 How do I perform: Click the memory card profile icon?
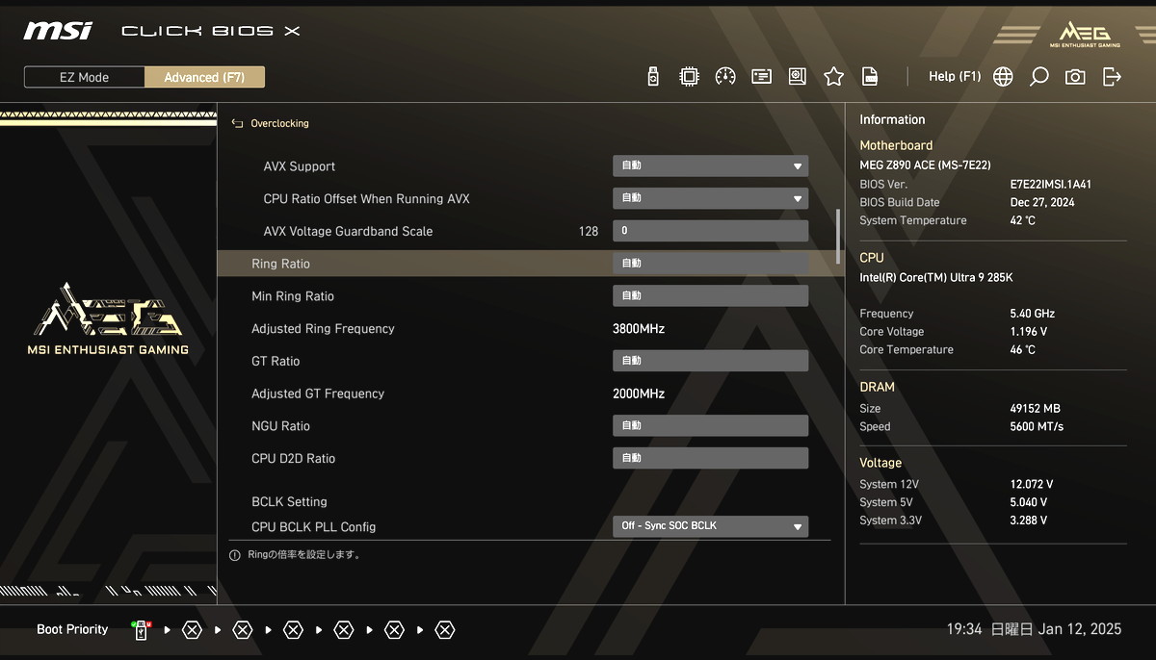[x=762, y=77]
